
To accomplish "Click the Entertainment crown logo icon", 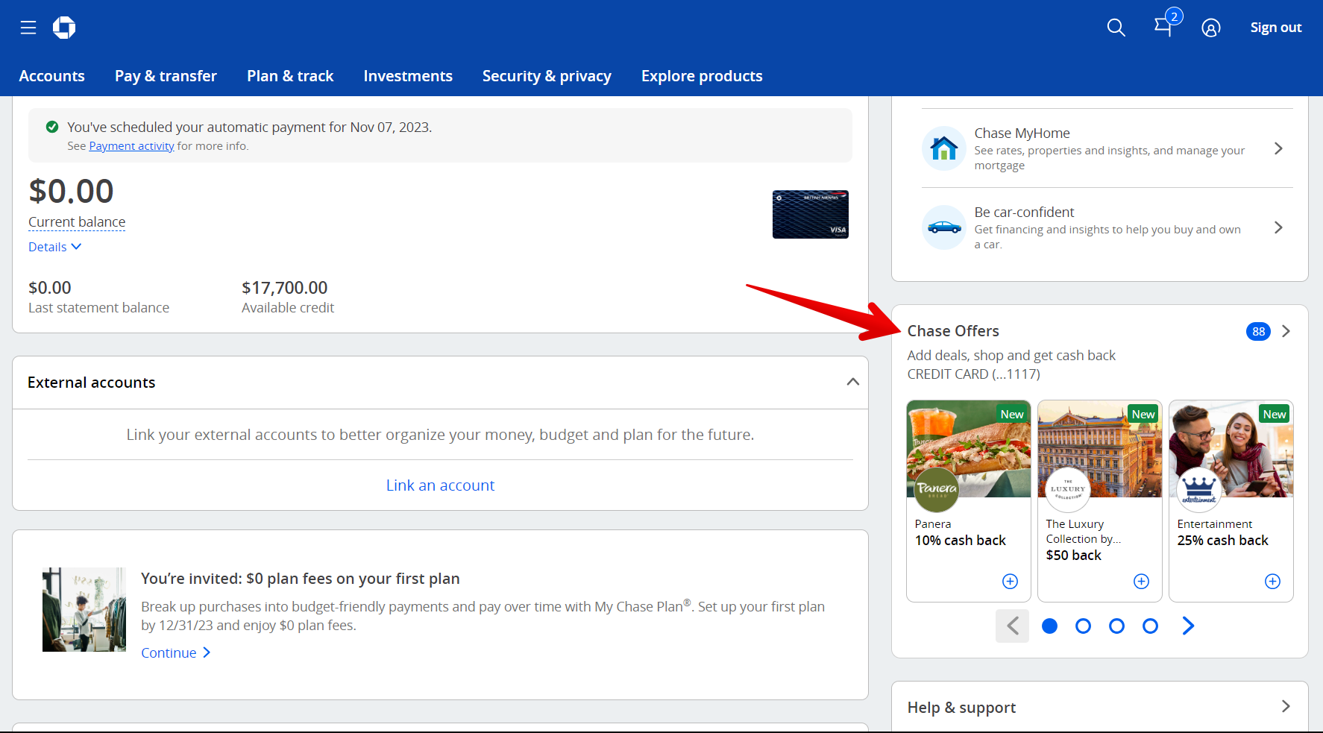I will pyautogui.click(x=1199, y=490).
